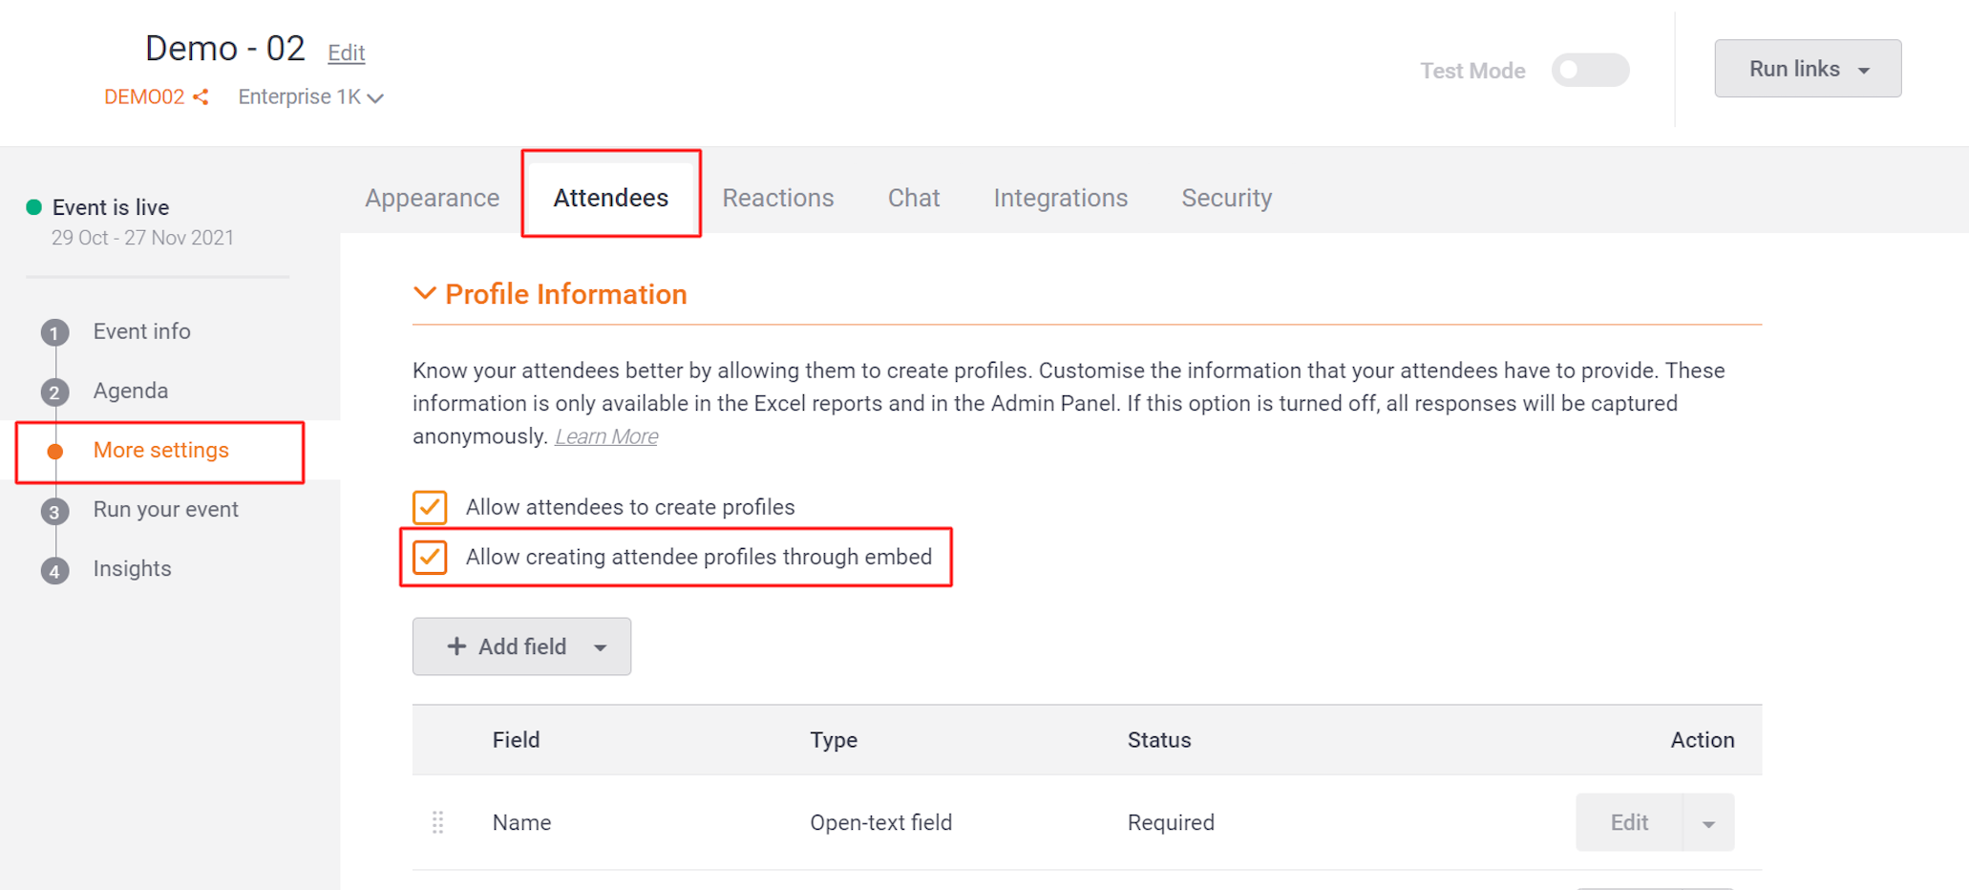Click the step 4 Insights circle
The height and width of the screenshot is (890, 1969).
pos(54,571)
